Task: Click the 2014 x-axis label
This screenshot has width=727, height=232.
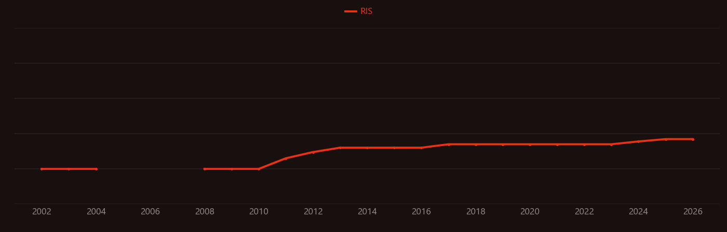Action: coord(367,211)
